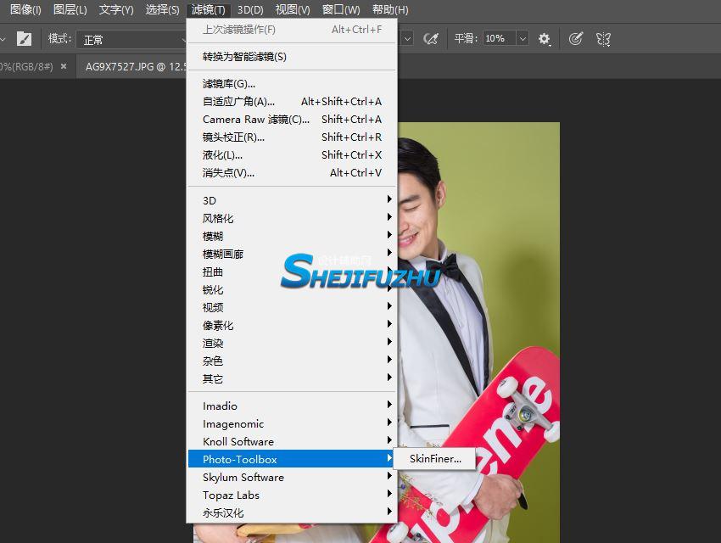Viewport: 721px width, 543px height.
Task: Select the highlighted Photo-Toolbox entry
Action: pos(292,459)
